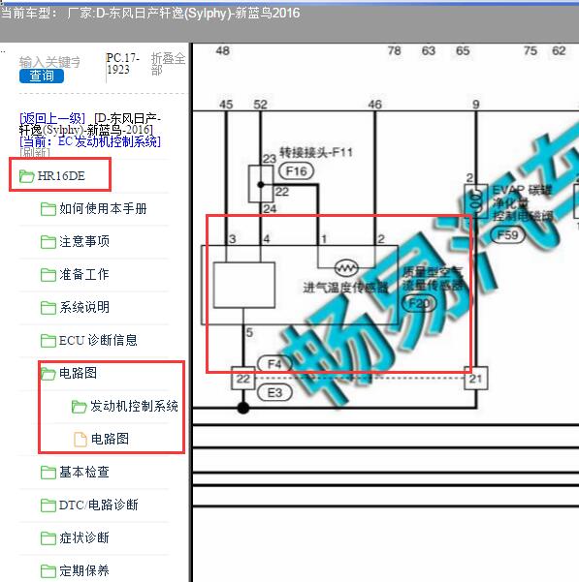This screenshot has width=579, height=582.
Task: Open the DTC/电路诊断 folder icon
Action: coord(48,505)
